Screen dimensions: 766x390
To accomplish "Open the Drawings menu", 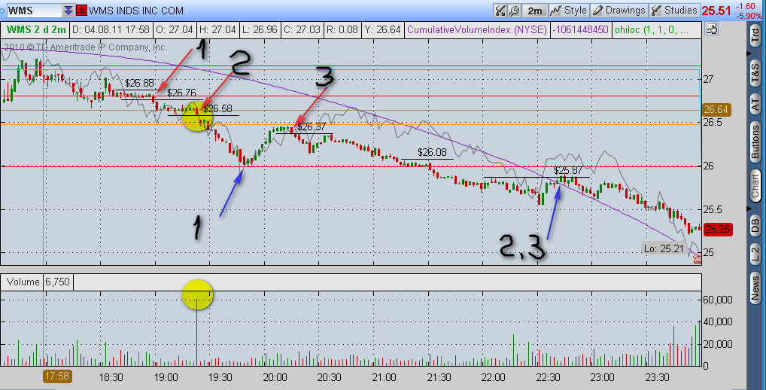I will 619,11.
